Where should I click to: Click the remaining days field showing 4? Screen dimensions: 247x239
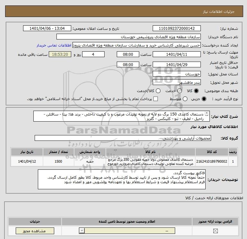(93, 54)
